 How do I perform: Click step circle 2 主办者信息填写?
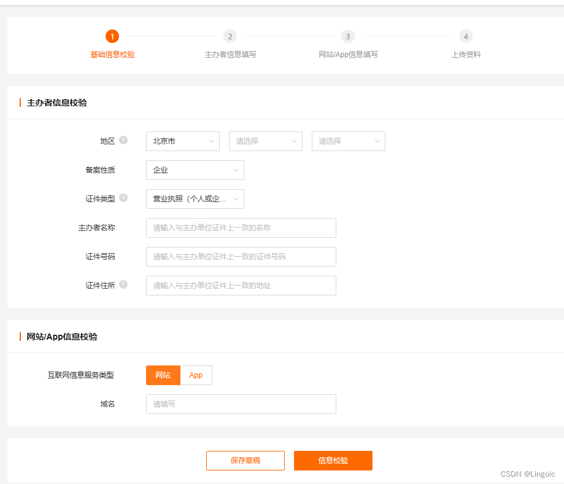click(230, 36)
